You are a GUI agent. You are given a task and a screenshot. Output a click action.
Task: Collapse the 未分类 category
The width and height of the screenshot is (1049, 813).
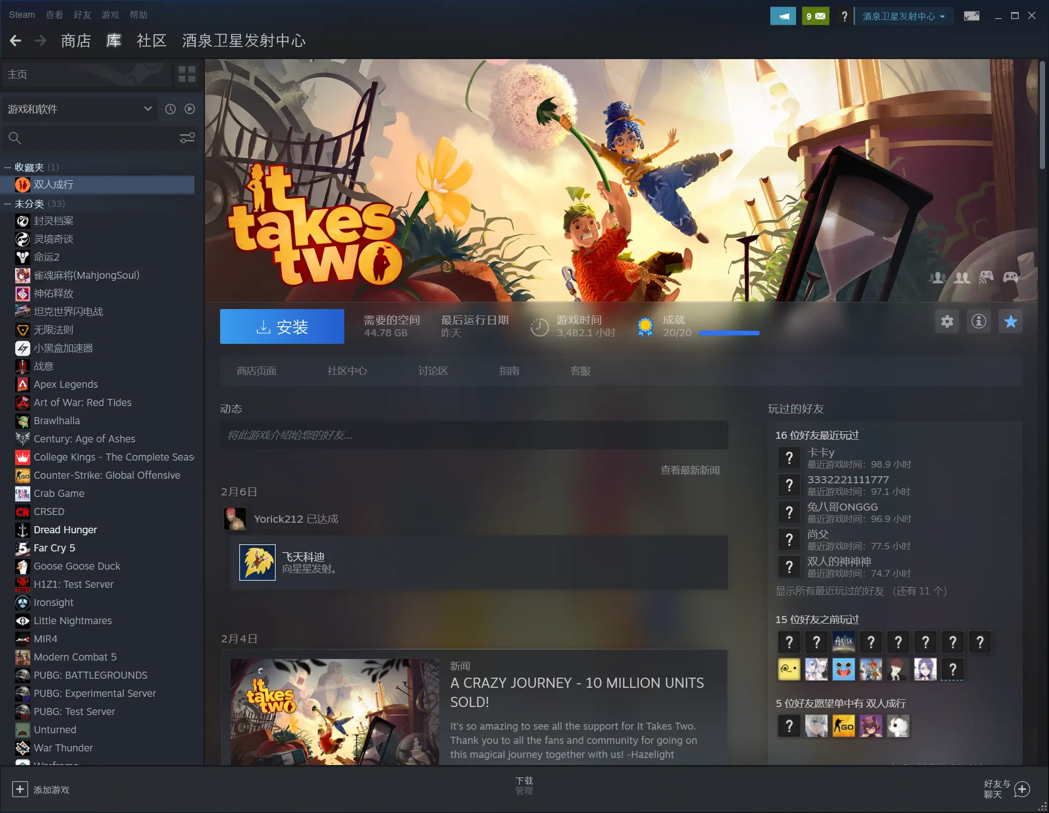[8, 204]
